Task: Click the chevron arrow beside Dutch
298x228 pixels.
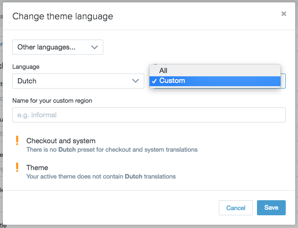Action: tap(135, 81)
